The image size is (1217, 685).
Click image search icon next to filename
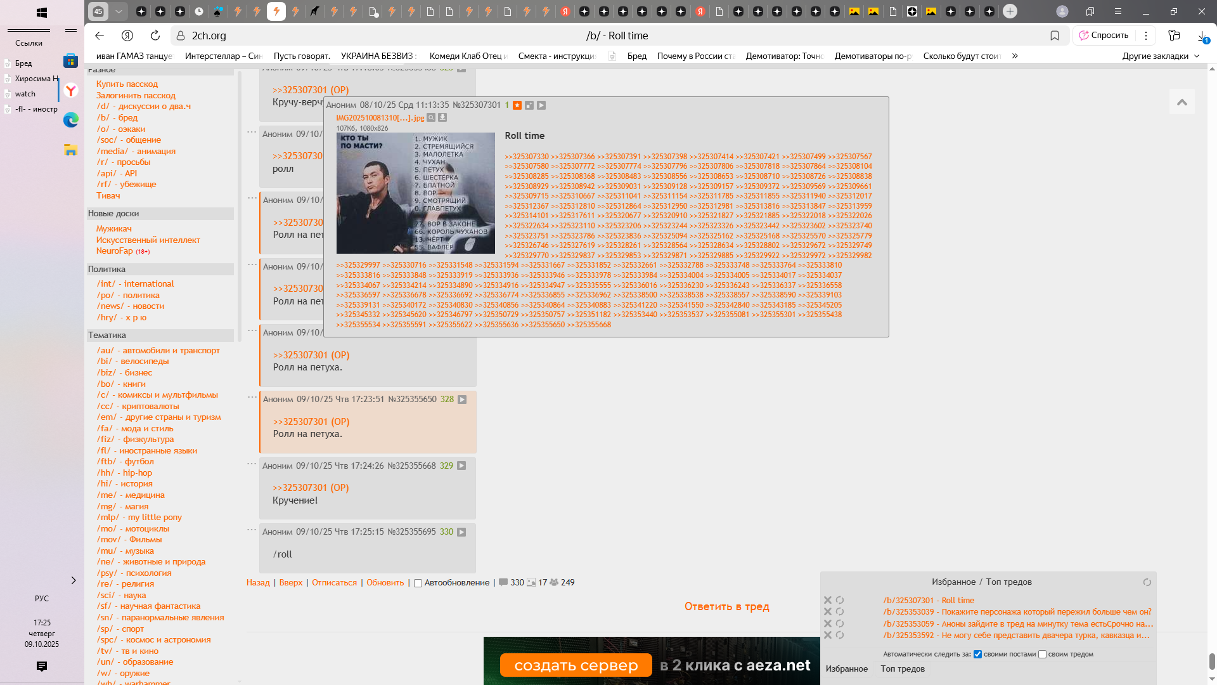(431, 118)
